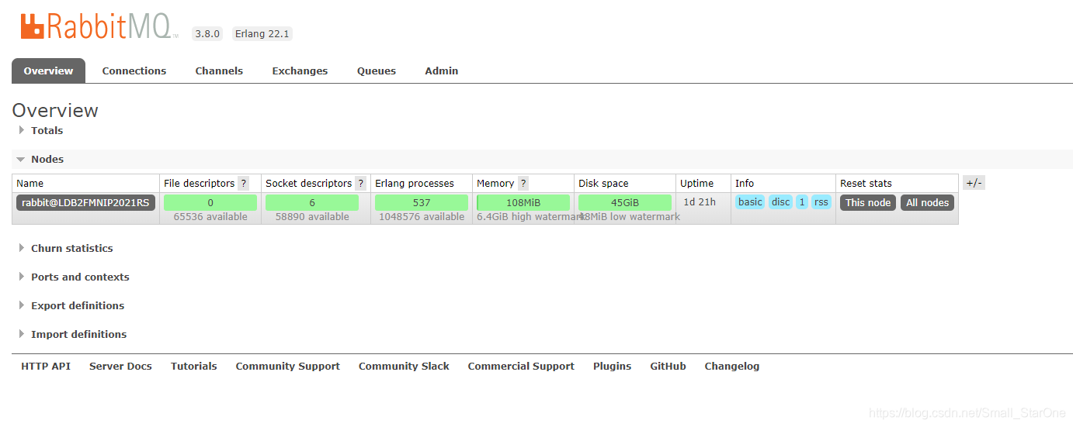The image size is (1073, 427).
Task: Open the Channels tab
Action: click(219, 71)
